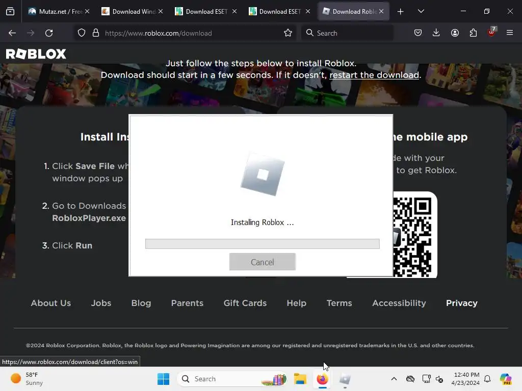Click the installer progress bar
Image resolution: width=522 pixels, height=391 pixels.
pos(263,244)
